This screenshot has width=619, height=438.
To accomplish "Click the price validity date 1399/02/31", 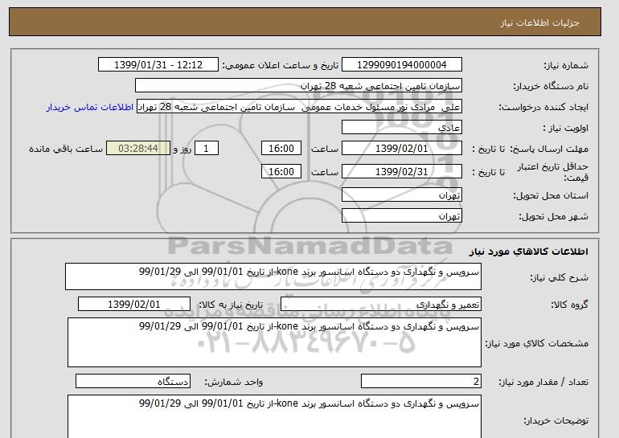I will pos(401,172).
